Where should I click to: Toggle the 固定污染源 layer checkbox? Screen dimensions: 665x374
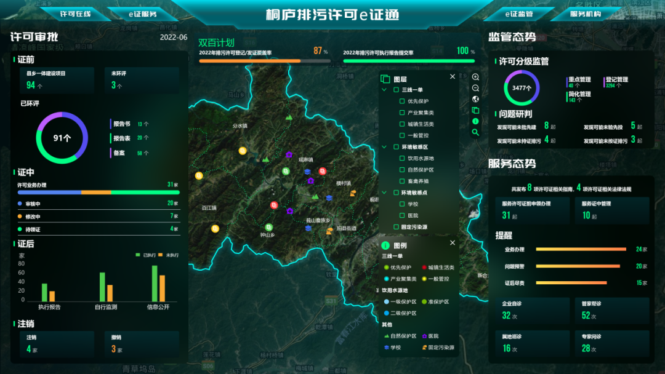point(396,227)
